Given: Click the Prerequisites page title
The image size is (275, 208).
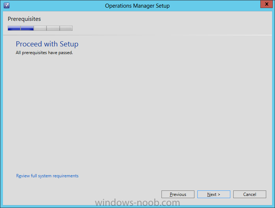Looking at the screenshot, I should (24, 19).
